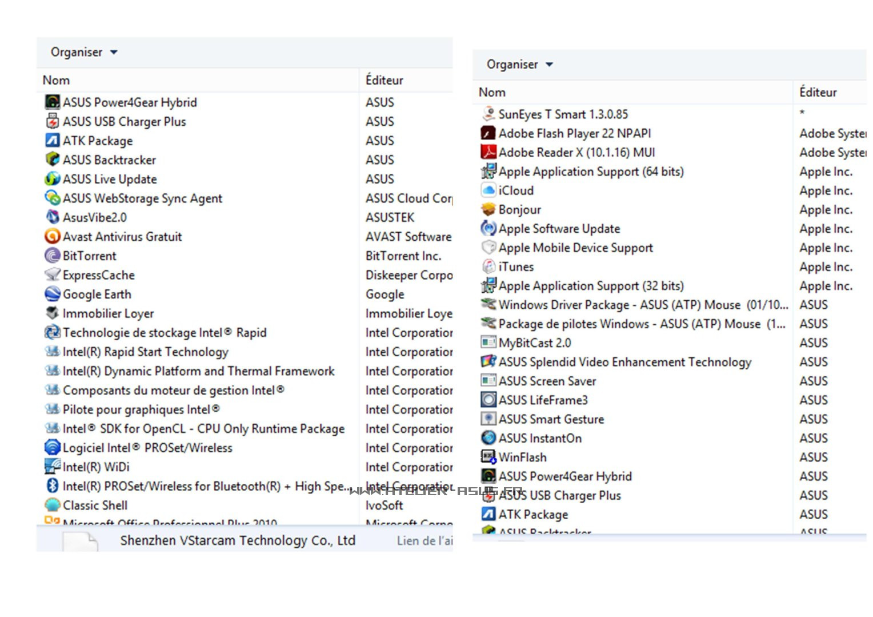Select the WinFlash entry in the list
The image size is (873, 617).
tap(522, 457)
